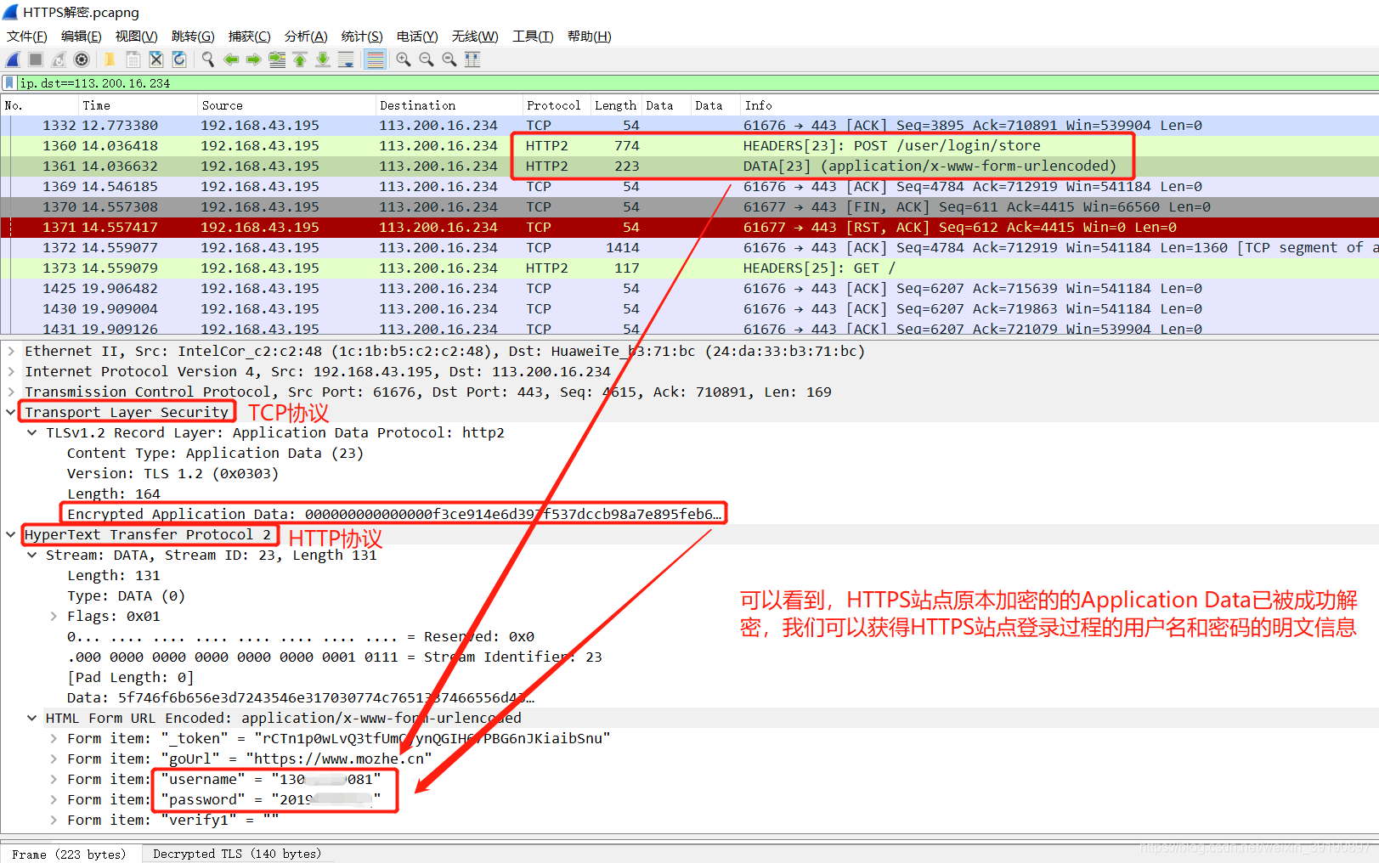Sort by the Source column header
Screen dimensions: 1379x863
pyautogui.click(x=286, y=105)
